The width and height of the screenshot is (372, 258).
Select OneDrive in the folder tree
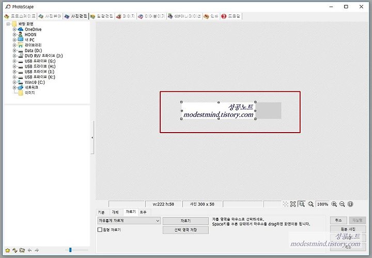33,29
